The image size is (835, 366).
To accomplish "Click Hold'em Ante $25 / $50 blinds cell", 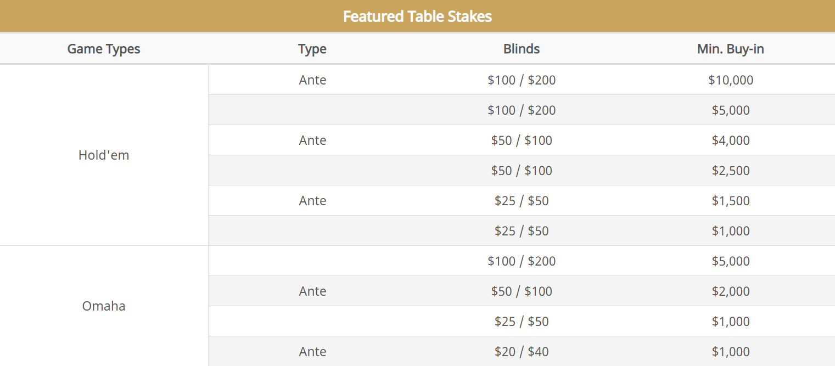I will point(522,201).
